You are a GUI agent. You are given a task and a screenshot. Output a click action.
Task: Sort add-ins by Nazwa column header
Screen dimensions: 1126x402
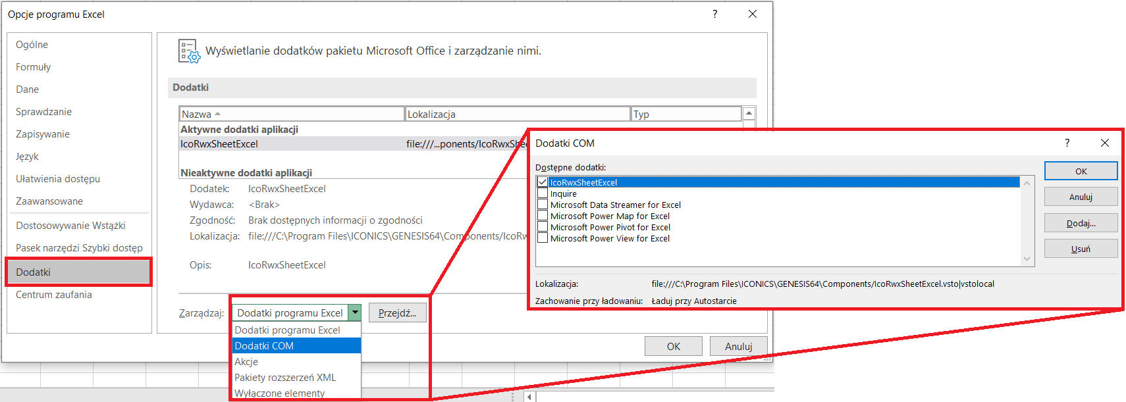292,114
